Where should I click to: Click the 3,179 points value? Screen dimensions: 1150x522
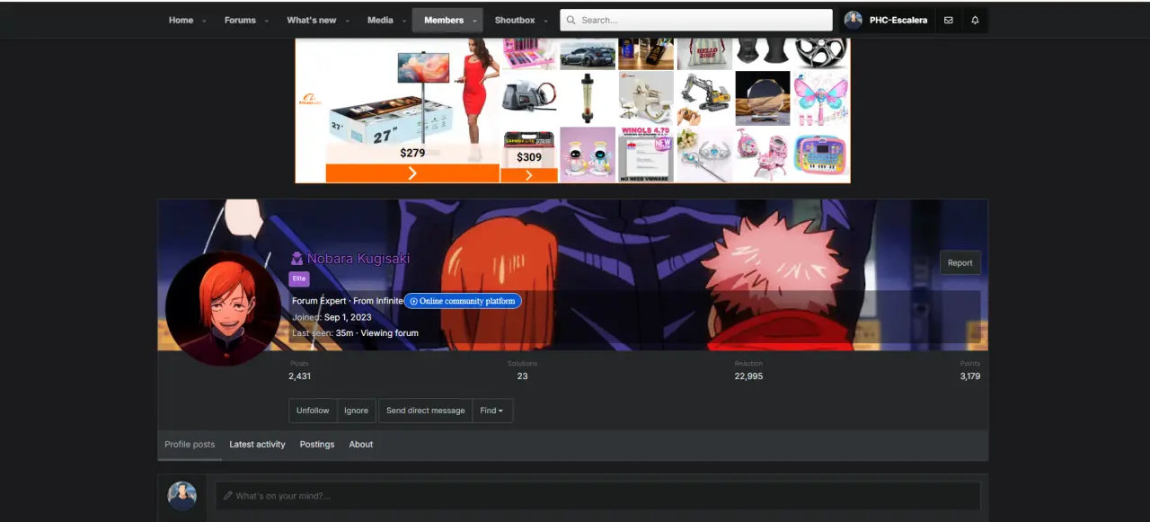970,376
